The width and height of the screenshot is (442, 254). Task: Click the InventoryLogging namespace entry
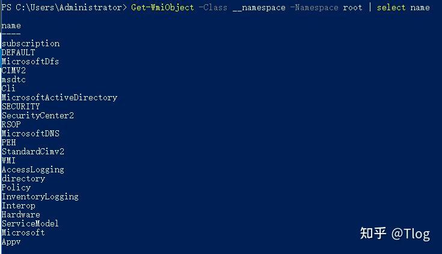pyautogui.click(x=40, y=196)
